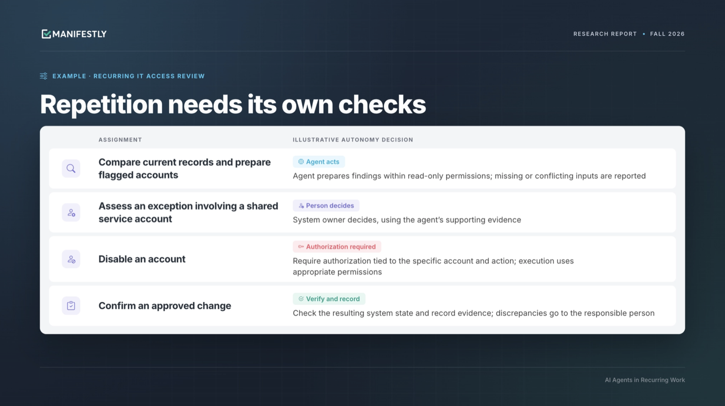Click the person icon in Person decides badge
Screen dimensions: 725x406
pos(301,205)
